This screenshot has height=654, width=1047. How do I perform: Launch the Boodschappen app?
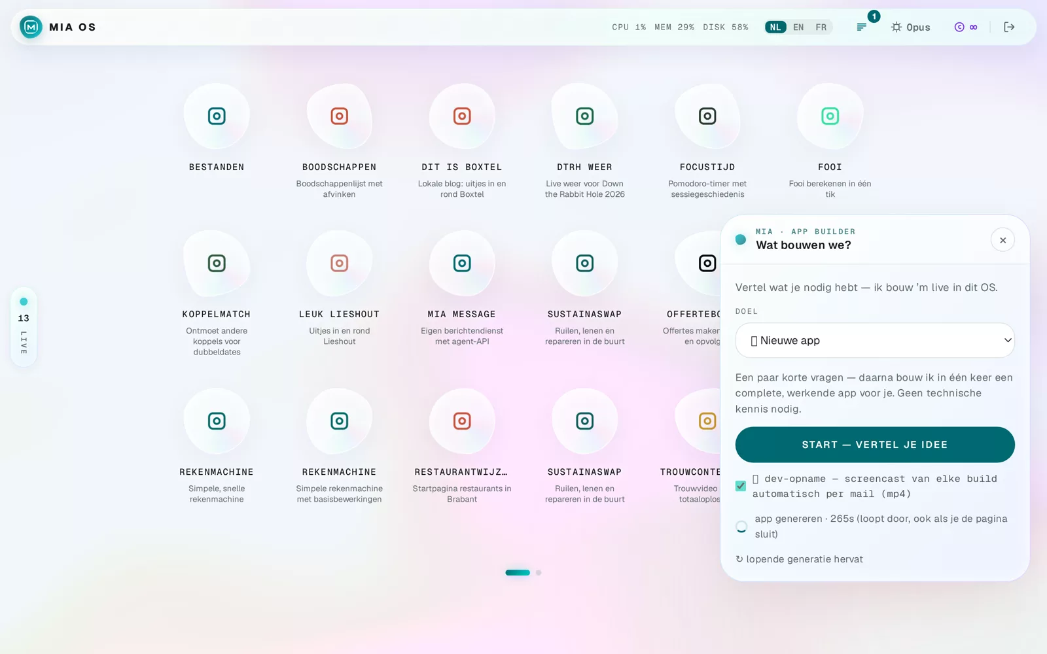tap(339, 116)
